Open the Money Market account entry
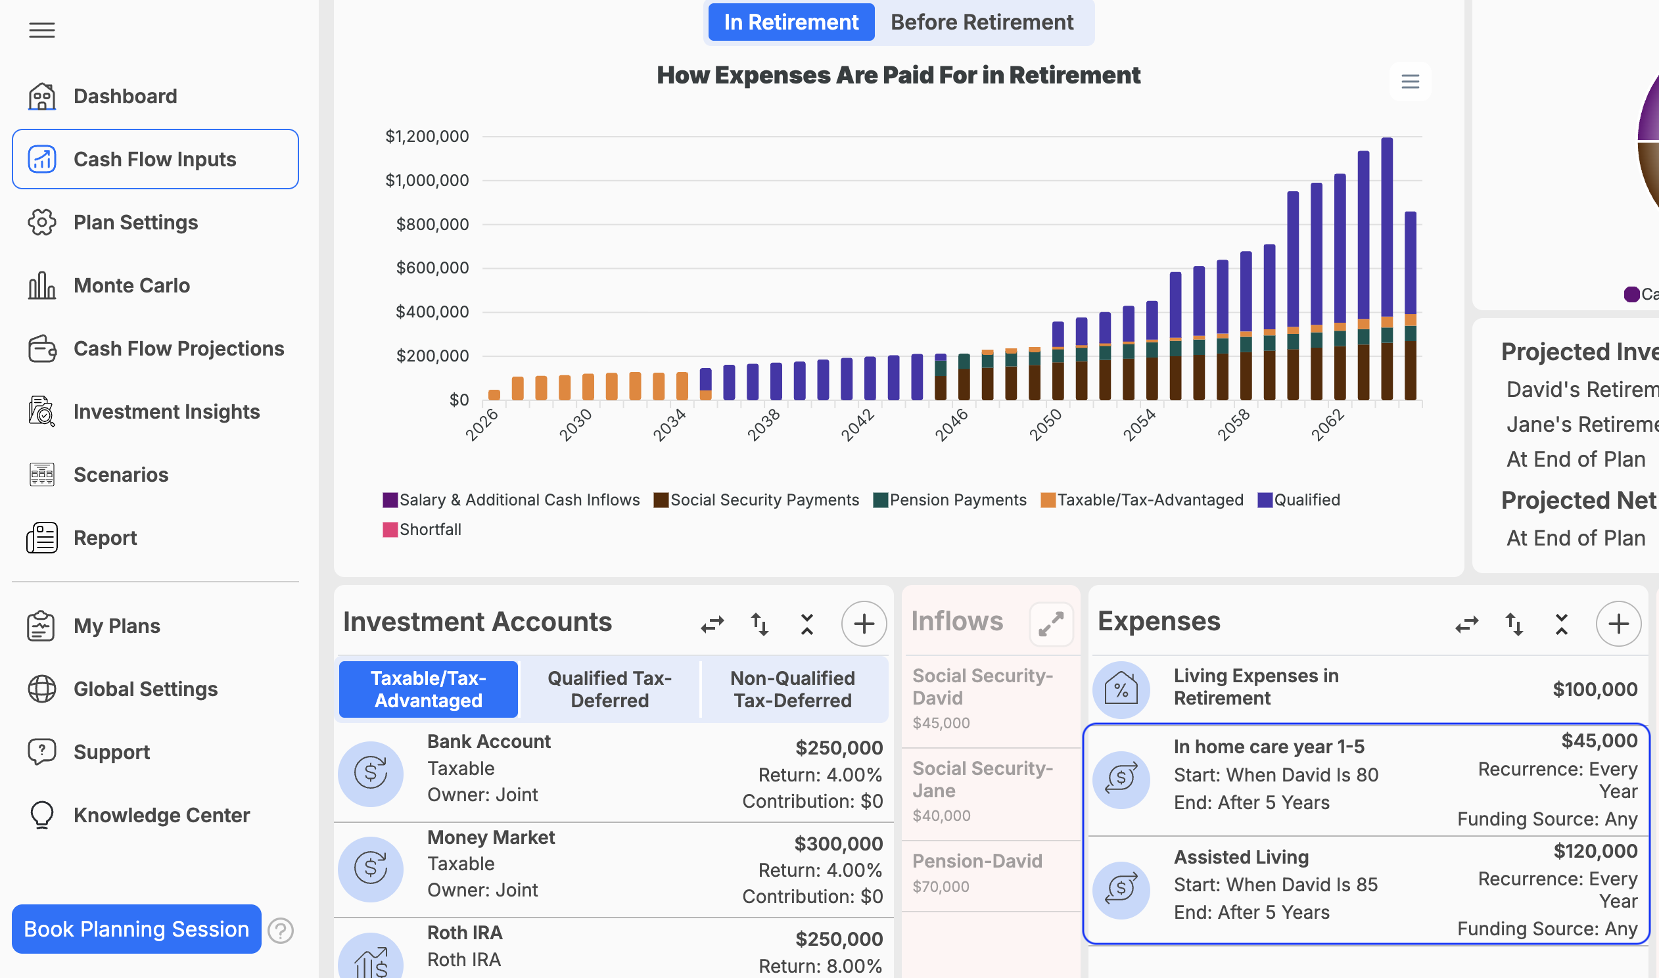This screenshot has height=978, width=1659. pos(613,870)
